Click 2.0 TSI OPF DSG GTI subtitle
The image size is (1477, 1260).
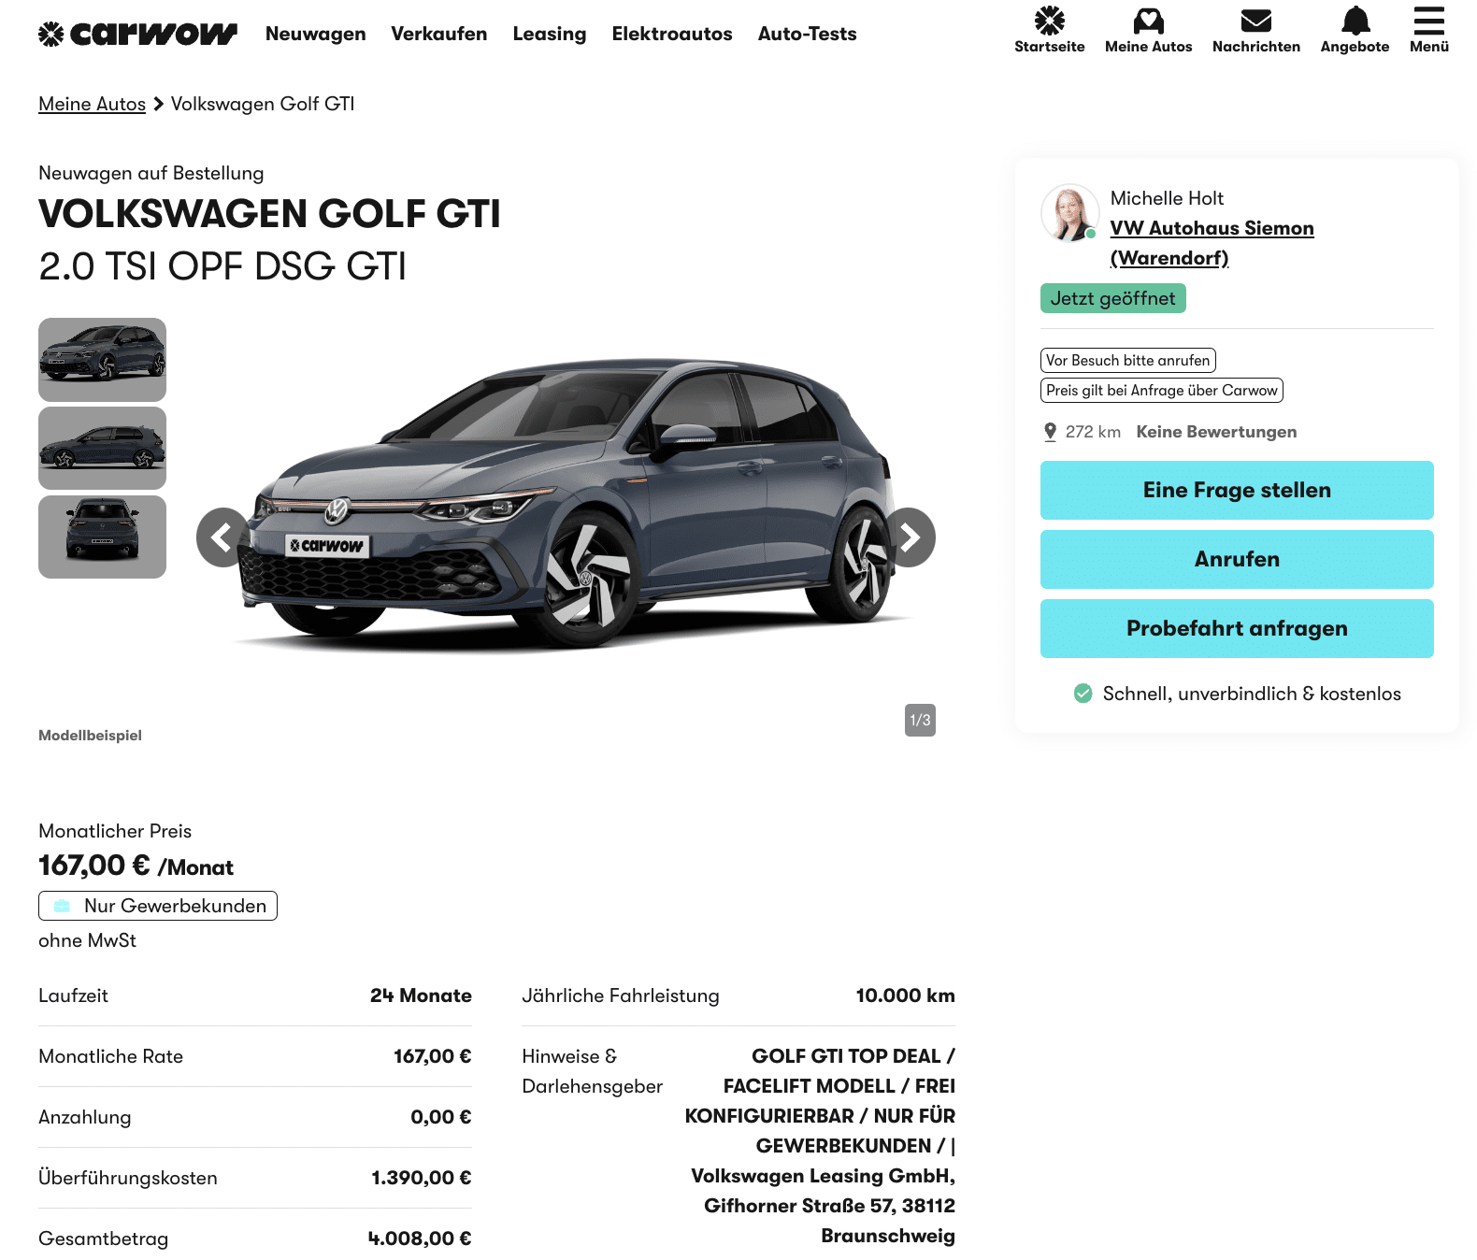click(x=222, y=266)
